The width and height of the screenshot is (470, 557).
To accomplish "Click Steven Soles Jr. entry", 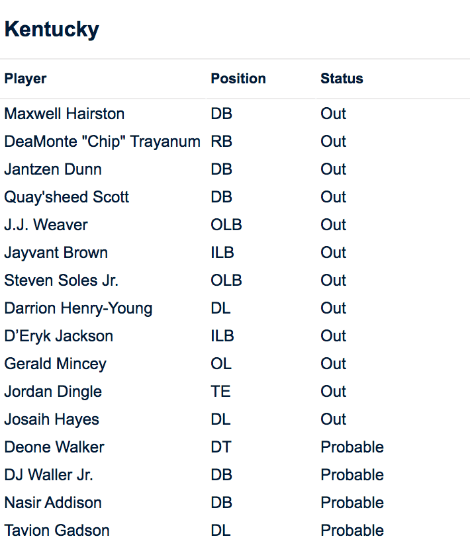I will [61, 280].
